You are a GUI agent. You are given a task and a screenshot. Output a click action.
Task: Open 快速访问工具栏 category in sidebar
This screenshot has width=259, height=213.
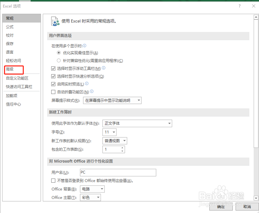point(22,87)
